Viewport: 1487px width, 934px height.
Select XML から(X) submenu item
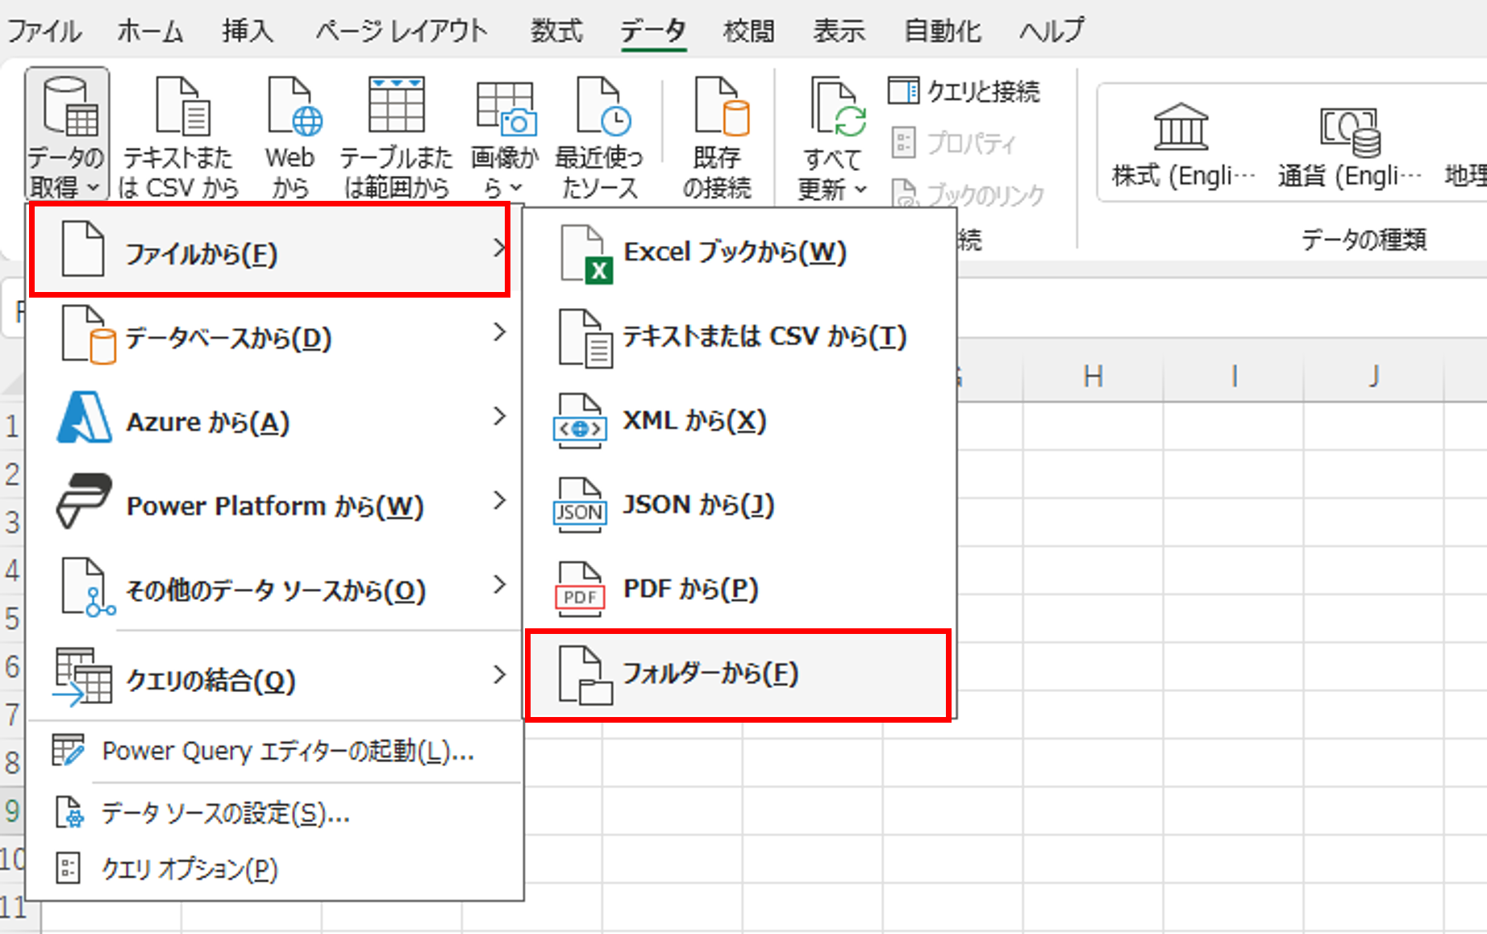[739, 420]
